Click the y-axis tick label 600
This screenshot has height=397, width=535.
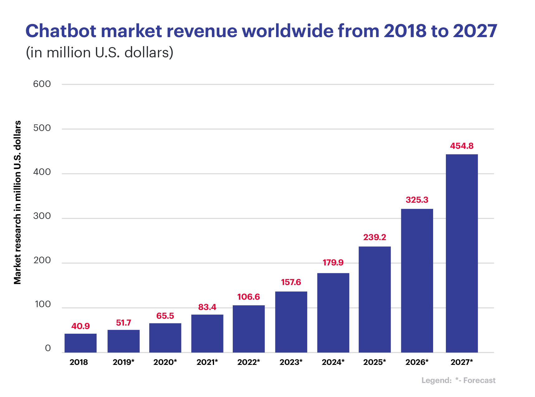[x=42, y=84]
